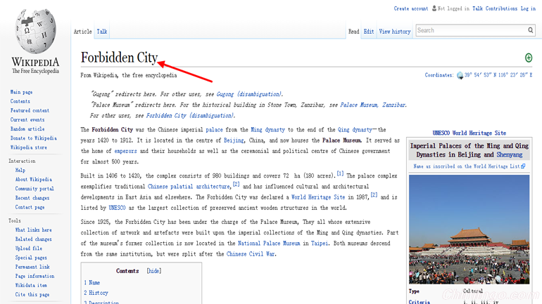Open the emperors link
The width and height of the screenshot is (542, 304).
pos(125,152)
